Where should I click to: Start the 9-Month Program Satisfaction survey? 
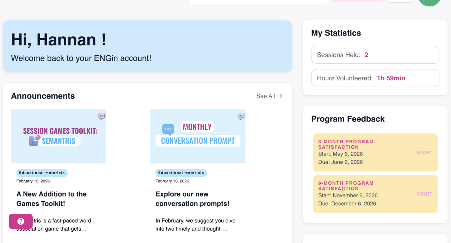(424, 194)
